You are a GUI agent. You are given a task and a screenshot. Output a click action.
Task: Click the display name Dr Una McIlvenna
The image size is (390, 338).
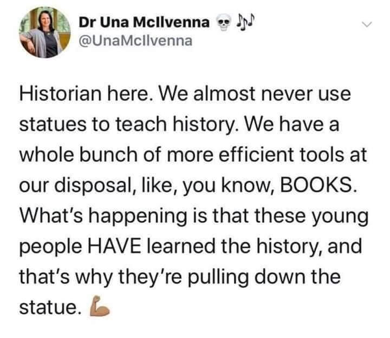point(144,22)
